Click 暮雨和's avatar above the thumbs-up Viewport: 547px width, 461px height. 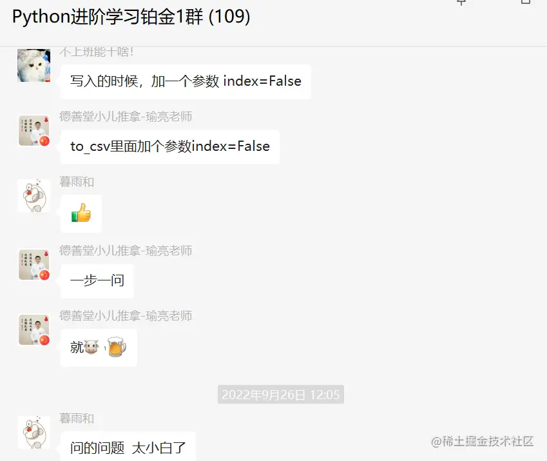(34, 196)
